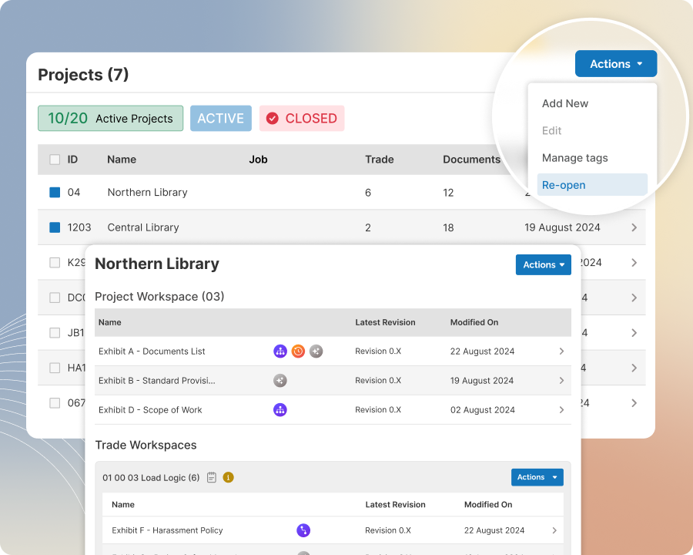The height and width of the screenshot is (555, 693).
Task: Toggle the select-all checkbox in the header
Action: tap(55, 160)
